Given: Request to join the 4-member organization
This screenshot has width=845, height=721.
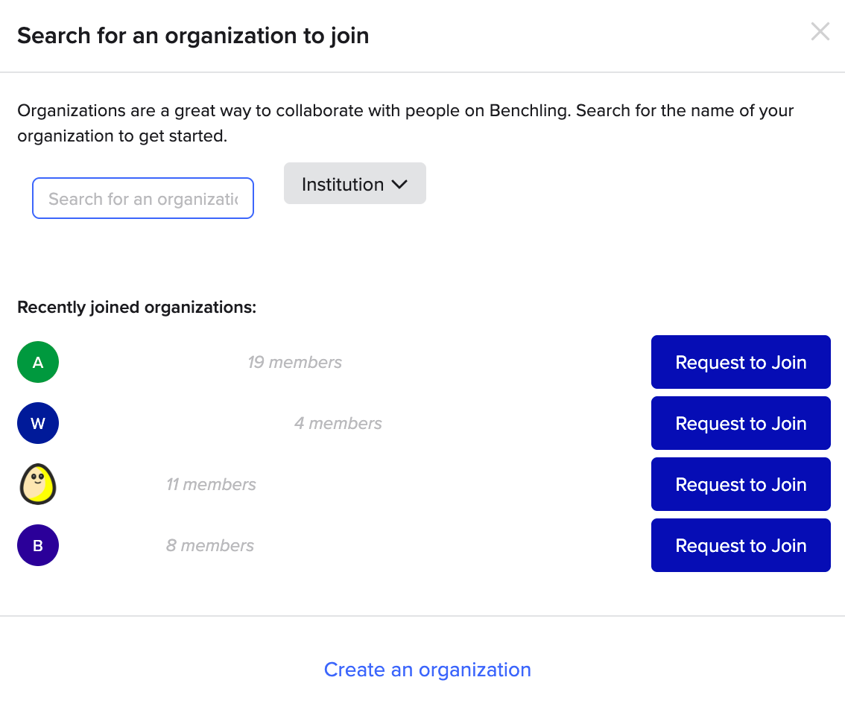Looking at the screenshot, I should 741,424.
